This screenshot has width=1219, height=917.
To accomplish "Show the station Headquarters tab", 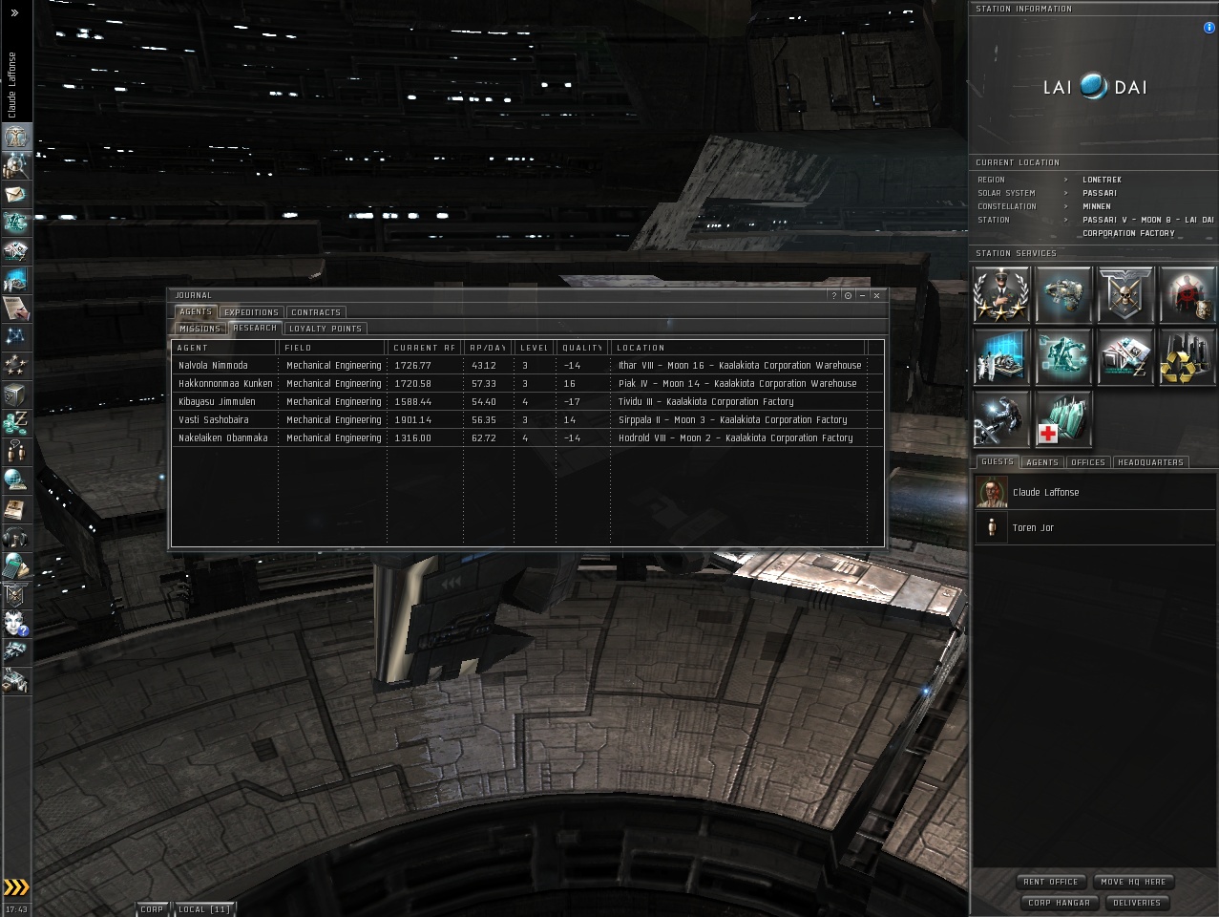I will point(1150,462).
